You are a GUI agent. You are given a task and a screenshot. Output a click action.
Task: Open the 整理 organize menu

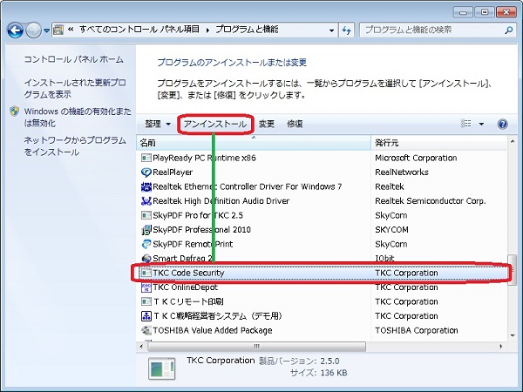pyautogui.click(x=158, y=124)
